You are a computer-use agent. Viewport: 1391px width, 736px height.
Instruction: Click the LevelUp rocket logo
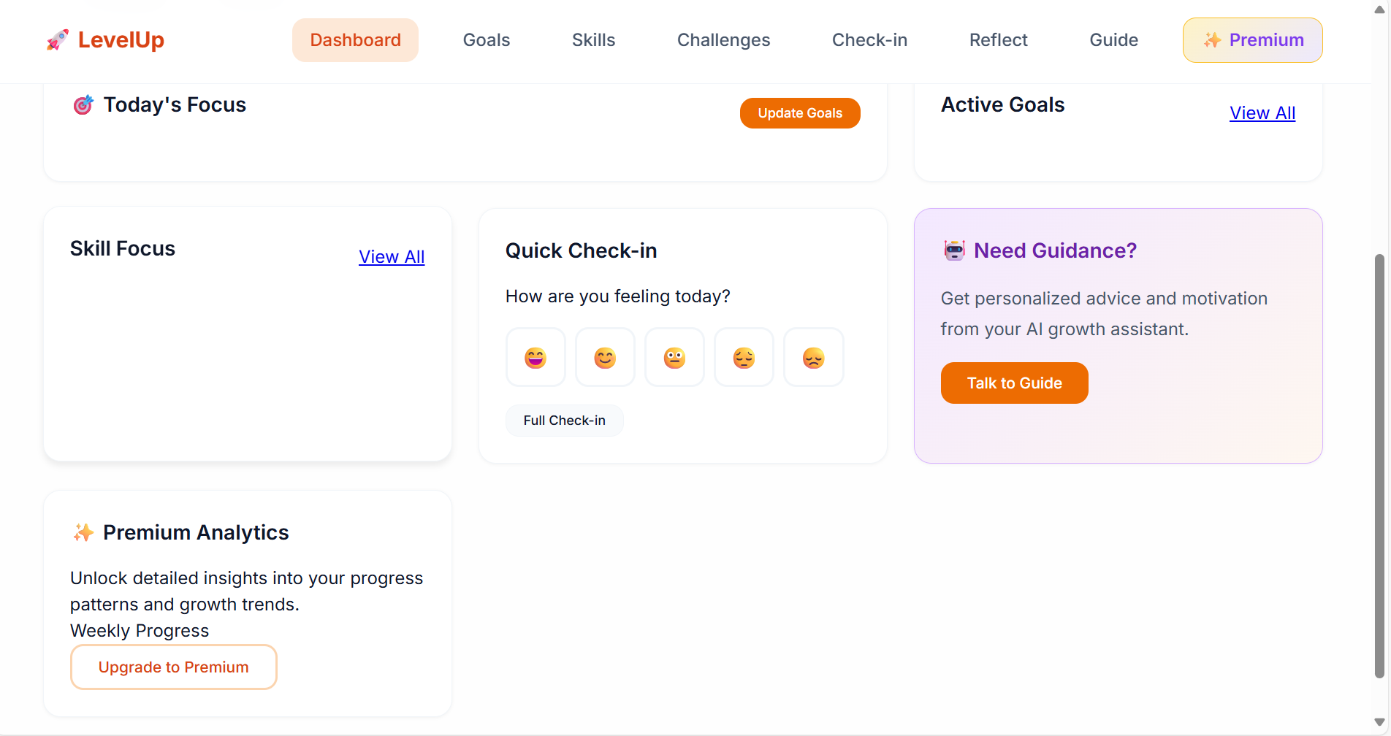58,40
